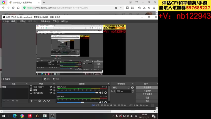Go to browser home page
Screen dimensions: 211x119
pos(18,8)
